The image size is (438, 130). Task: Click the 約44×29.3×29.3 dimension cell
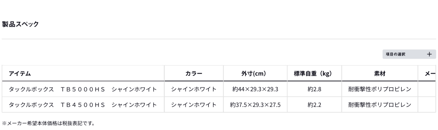(x=255, y=90)
